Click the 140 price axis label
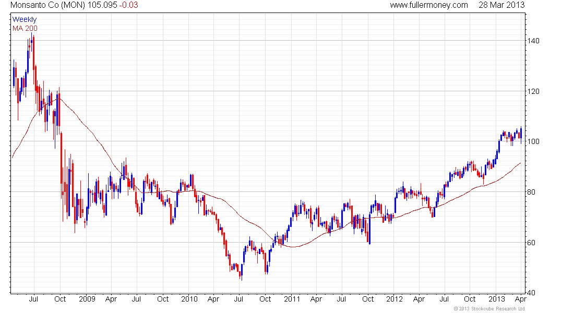The image size is (574, 313). coord(533,41)
